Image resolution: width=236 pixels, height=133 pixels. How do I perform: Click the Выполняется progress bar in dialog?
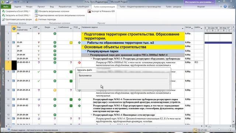[x=123, y=81]
